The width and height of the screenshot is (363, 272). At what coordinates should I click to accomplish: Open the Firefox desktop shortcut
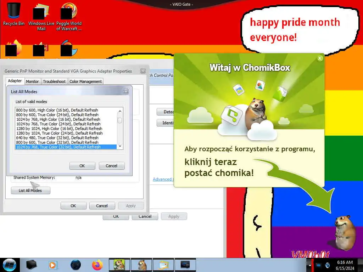click(14, 48)
